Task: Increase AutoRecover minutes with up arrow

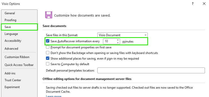Action: [x=118, y=40]
